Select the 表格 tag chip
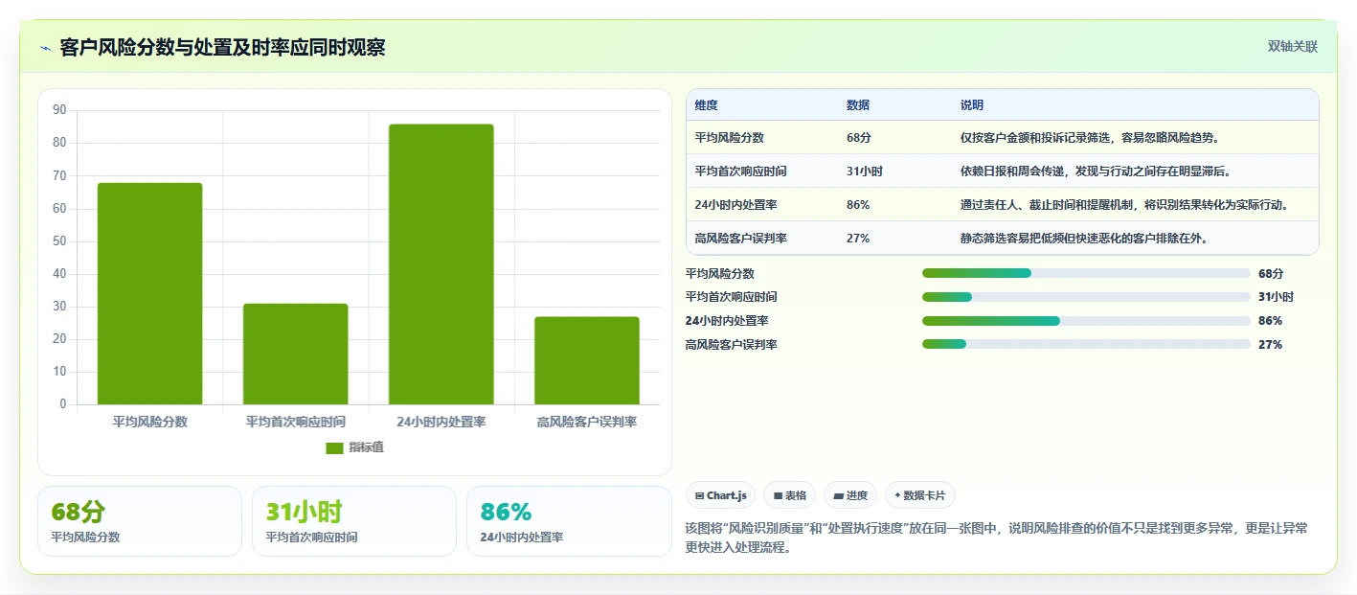 790,495
